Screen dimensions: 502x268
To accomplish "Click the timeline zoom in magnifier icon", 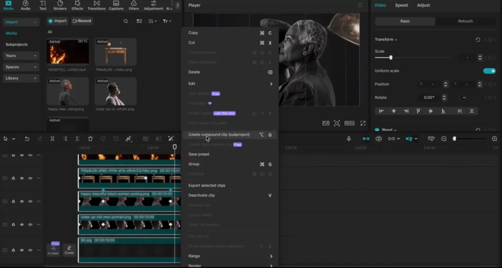I will [x=494, y=138].
